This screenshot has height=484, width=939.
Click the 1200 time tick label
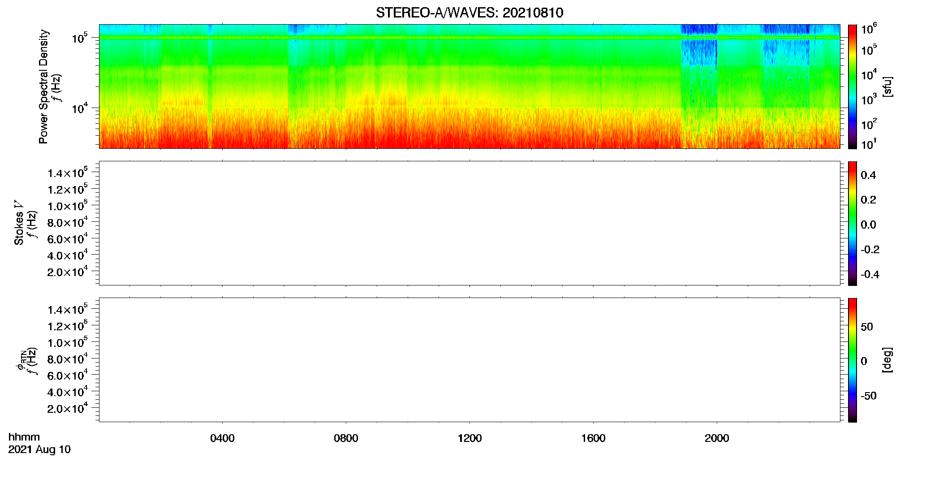coord(469,438)
